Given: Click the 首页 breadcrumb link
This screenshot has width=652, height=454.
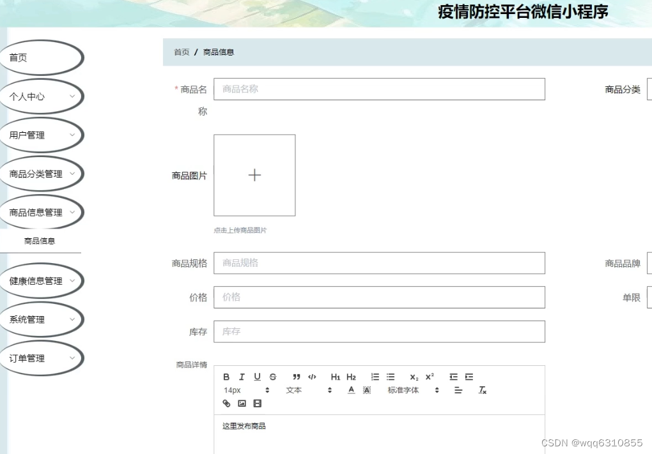Looking at the screenshot, I should (182, 52).
